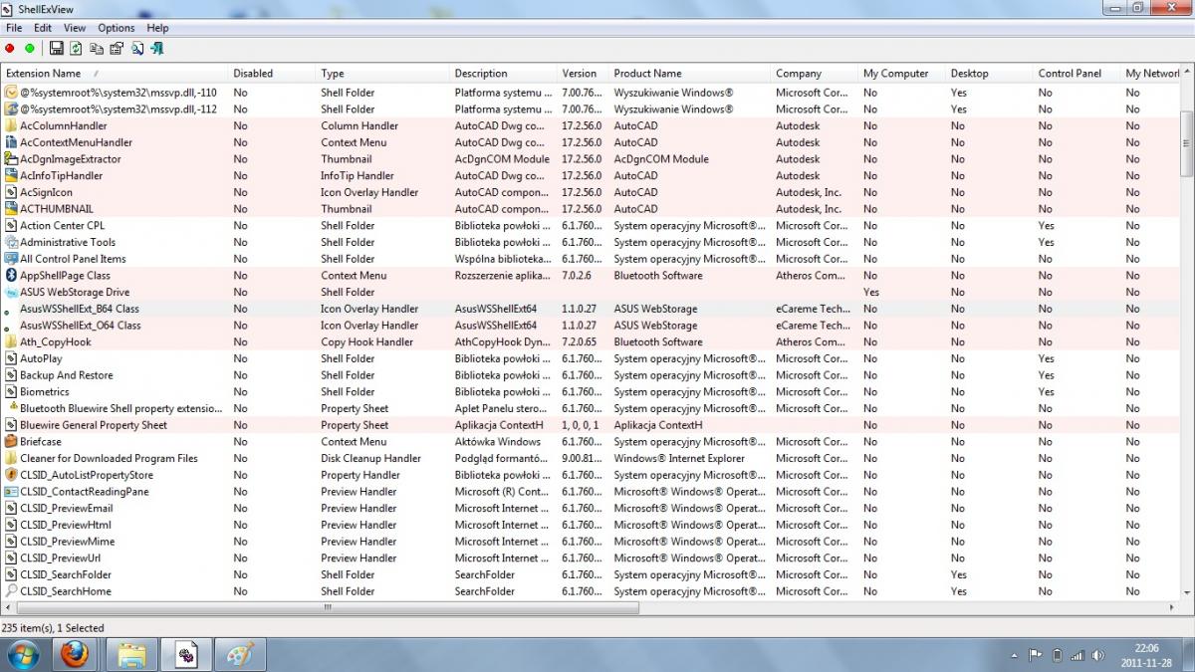This screenshot has height=672, width=1195.
Task: Click the red Disable Selected Items icon
Action: (10, 48)
